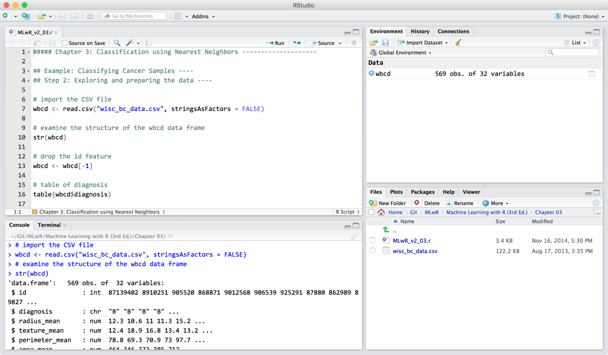Screen dimensions: 608x355
Task: Click the Environment search field
Action: [572, 52]
